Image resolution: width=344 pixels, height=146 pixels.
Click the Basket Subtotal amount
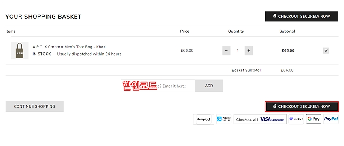click(x=287, y=70)
